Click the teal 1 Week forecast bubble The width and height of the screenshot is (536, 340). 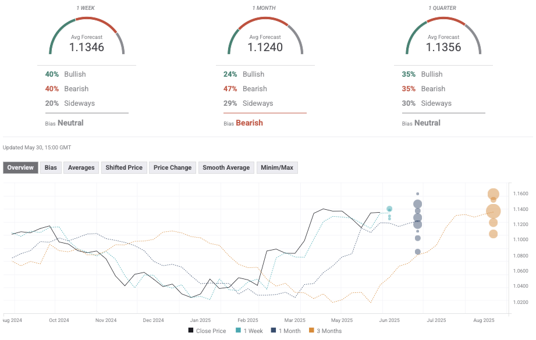click(x=389, y=209)
